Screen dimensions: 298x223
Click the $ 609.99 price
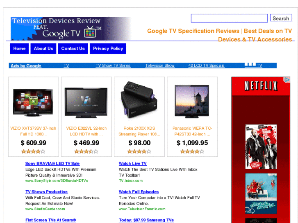pos(34,143)
